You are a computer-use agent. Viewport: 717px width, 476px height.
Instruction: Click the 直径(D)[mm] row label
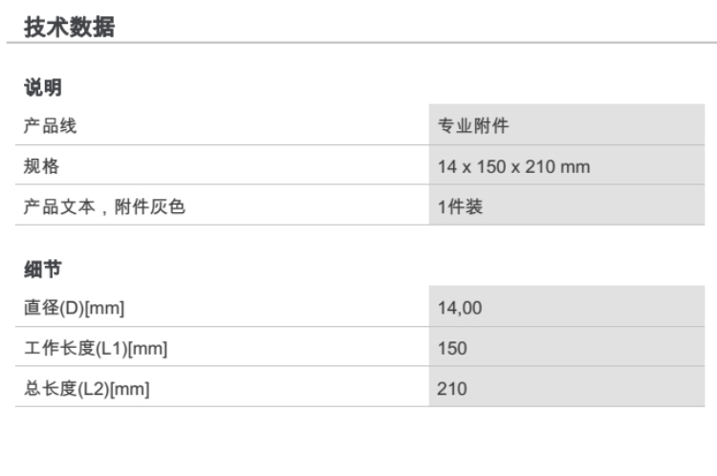75,308
